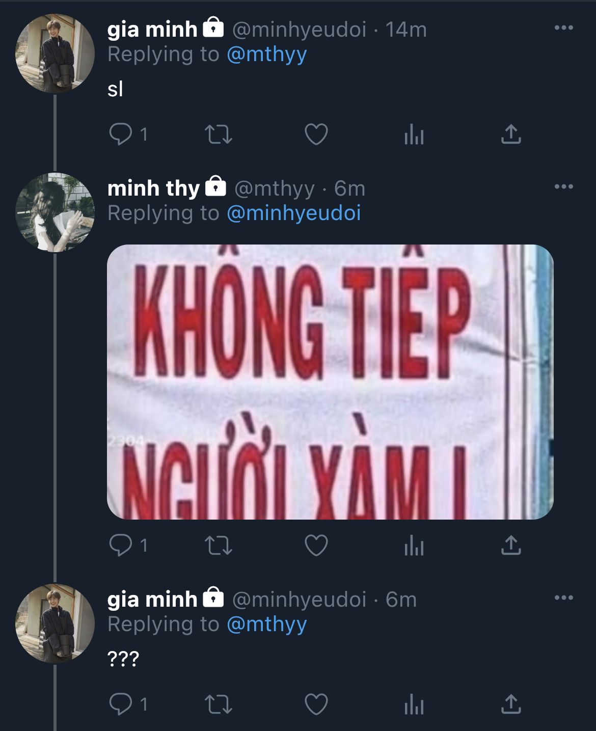596x731 pixels.
Task: Like gia minh's "???" tweet
Action: [x=316, y=705]
